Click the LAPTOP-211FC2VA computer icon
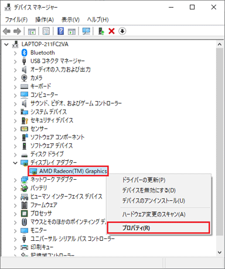Image resolution: width=225 pixels, height=269 pixels. coord(15,44)
